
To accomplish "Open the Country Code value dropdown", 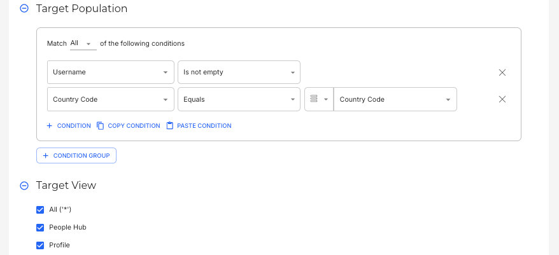I will (x=395, y=99).
